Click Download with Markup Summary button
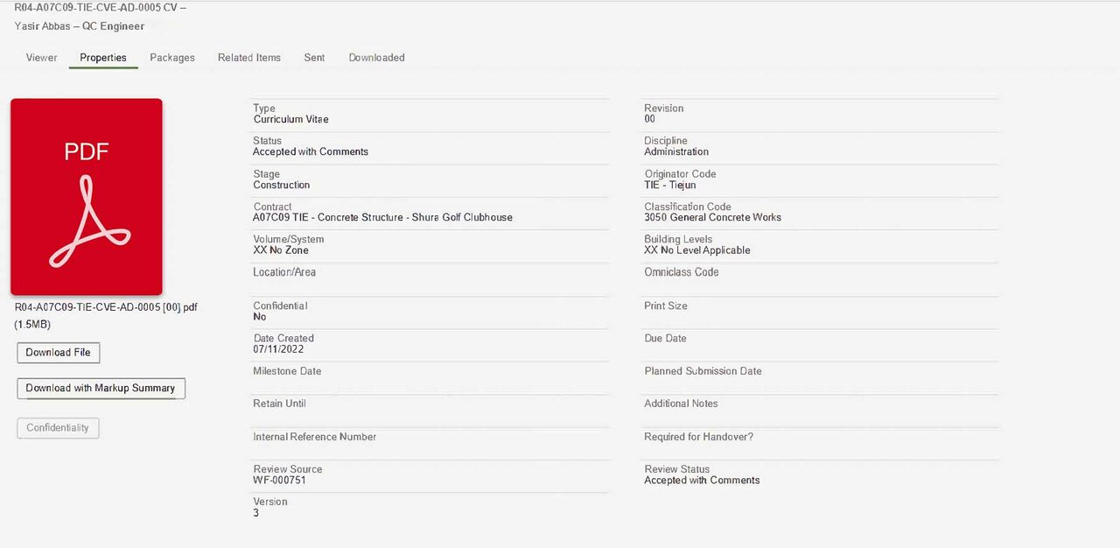Screen dimensions: 1120x548 coord(101,388)
